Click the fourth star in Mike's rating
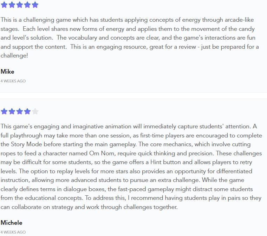 tap(27, 5)
